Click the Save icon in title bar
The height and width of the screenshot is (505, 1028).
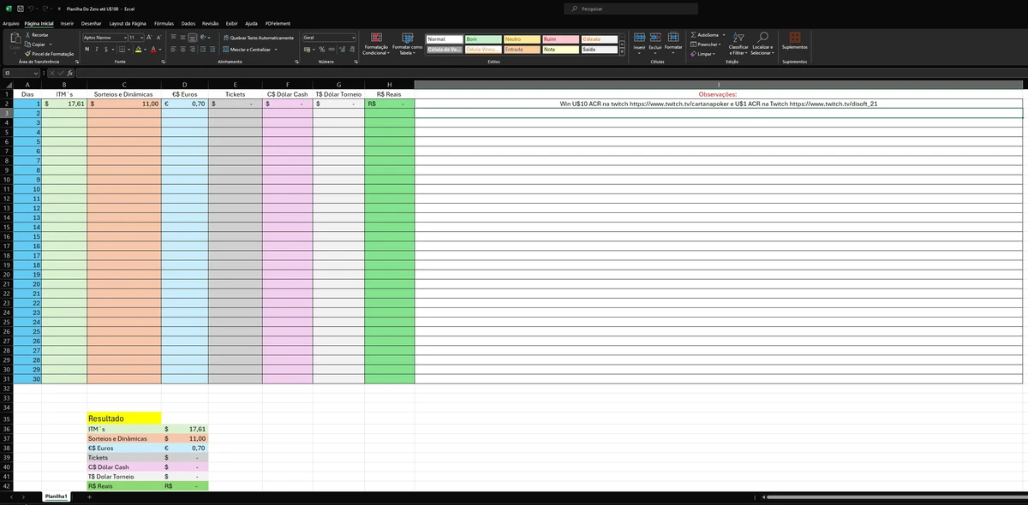coord(20,8)
